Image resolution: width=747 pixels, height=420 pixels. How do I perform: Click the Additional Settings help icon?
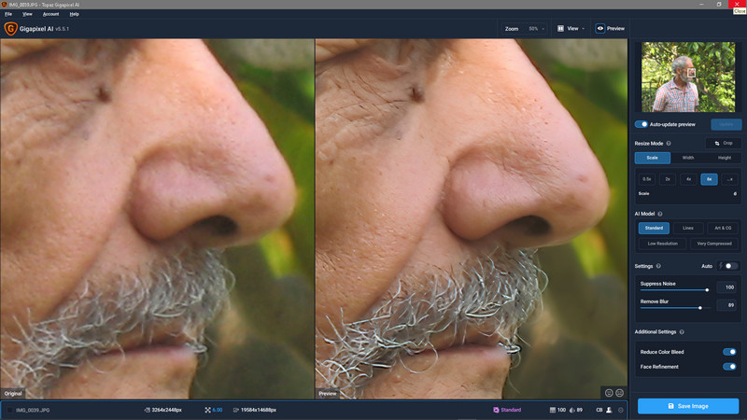pyautogui.click(x=684, y=331)
